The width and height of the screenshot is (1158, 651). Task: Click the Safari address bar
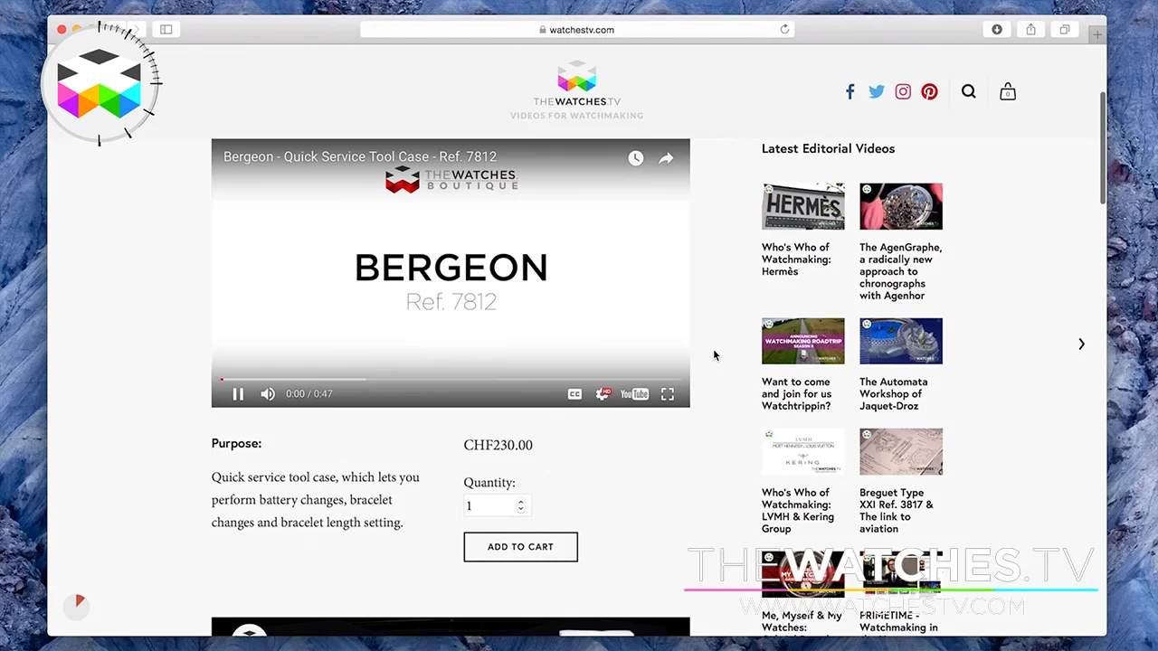click(x=576, y=30)
